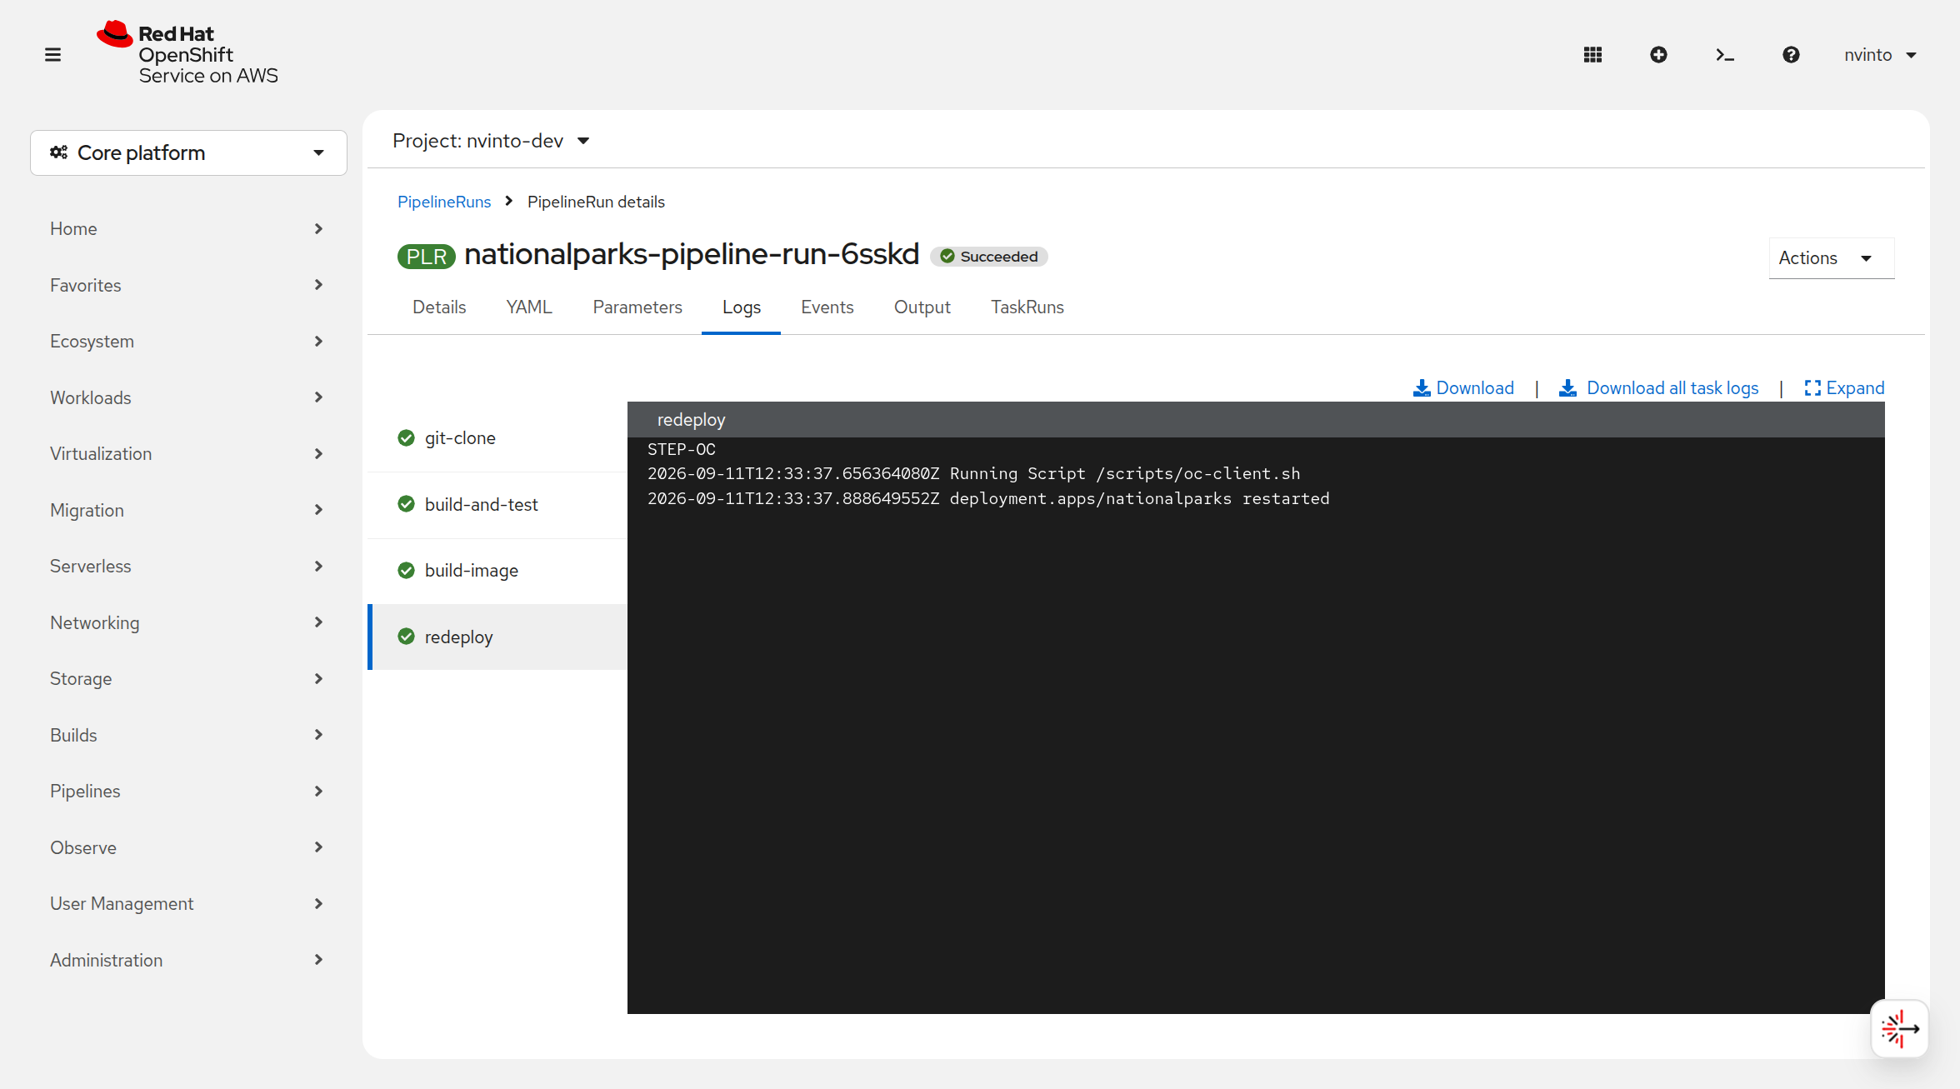Image resolution: width=1960 pixels, height=1089 pixels.
Task: Expand the Home navigation section
Action: [x=187, y=228]
